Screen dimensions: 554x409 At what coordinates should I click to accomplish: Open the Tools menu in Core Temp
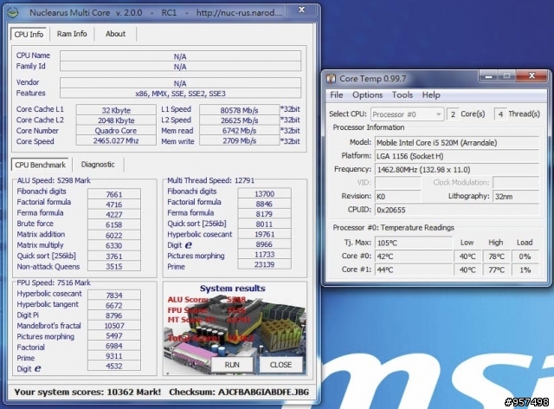tap(403, 94)
